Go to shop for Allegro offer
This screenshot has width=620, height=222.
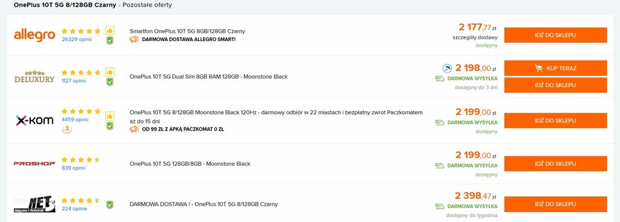tap(555, 35)
